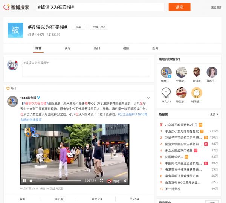Expand 更多 in the hot search list
The height and width of the screenshot is (203, 226).
click(x=214, y=114)
